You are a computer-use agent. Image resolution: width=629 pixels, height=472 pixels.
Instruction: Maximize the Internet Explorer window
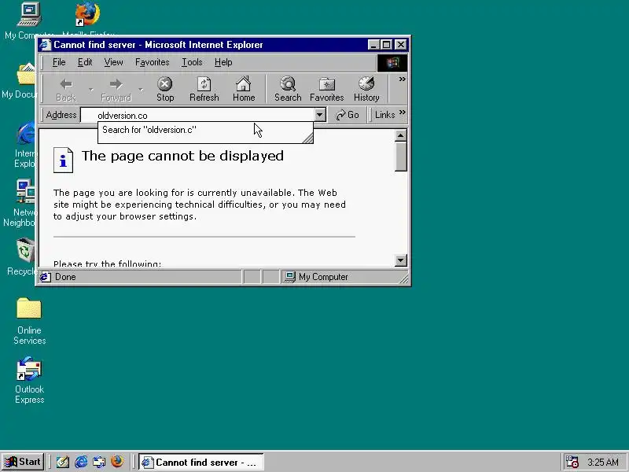point(386,45)
